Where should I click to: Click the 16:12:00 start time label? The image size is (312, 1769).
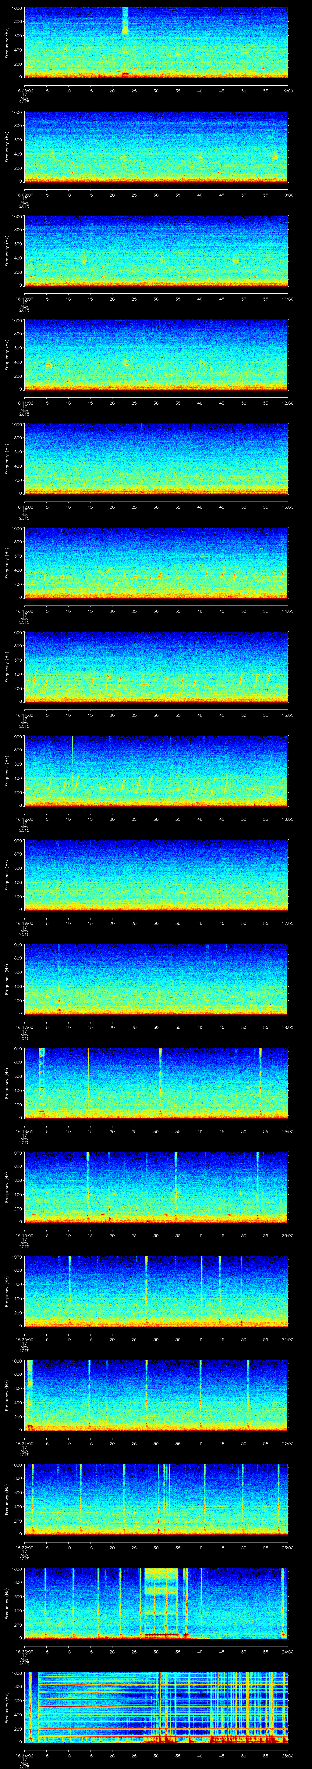click(x=24, y=507)
